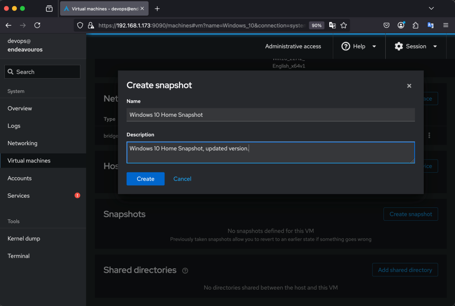Cancel the snapshot creation
Viewport: 455px width, 306px height.
[182, 179]
